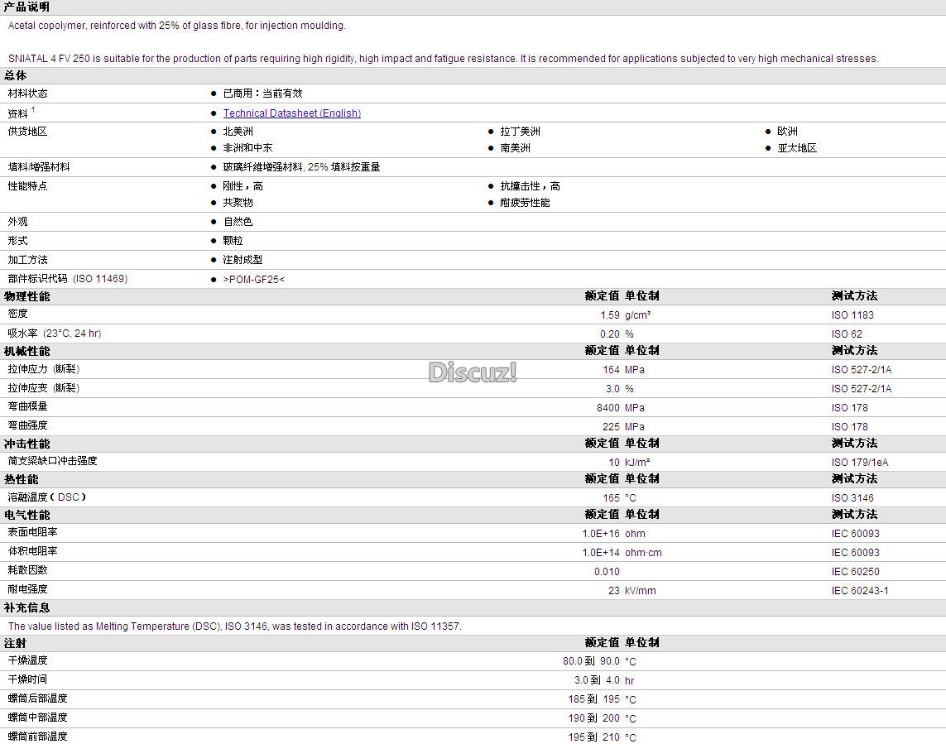Image resolution: width=946 pixels, height=744 pixels.
Task: Click the 资料 row label
Action: (17, 113)
